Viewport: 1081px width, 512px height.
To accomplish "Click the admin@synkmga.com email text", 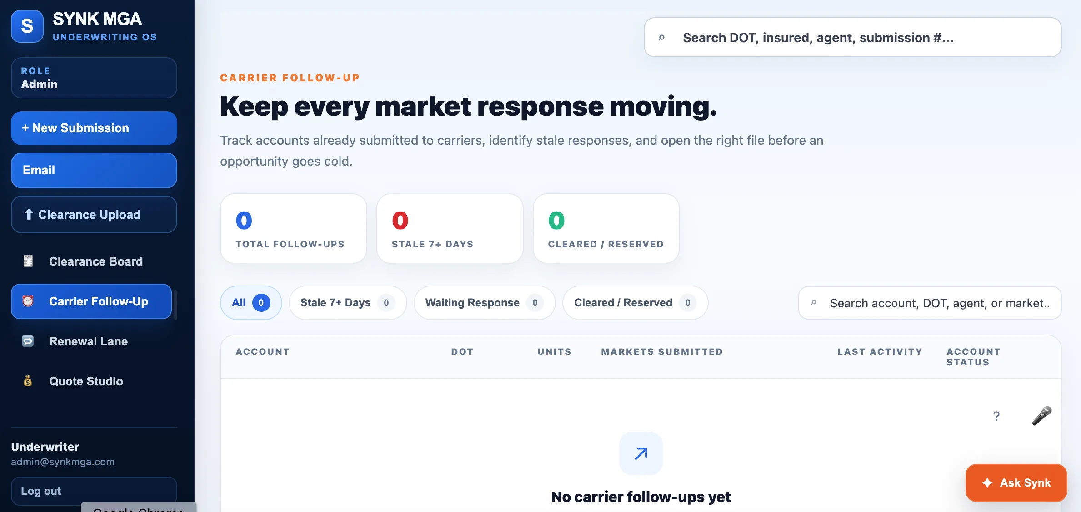I will (63, 462).
